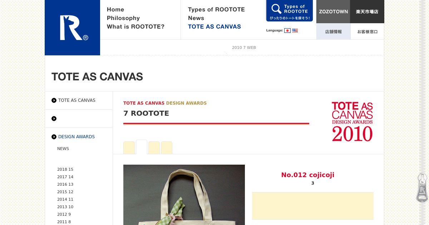Click arrow bullet beside DESIGN AWARDS
The image size is (429, 225).
pyautogui.click(x=54, y=137)
